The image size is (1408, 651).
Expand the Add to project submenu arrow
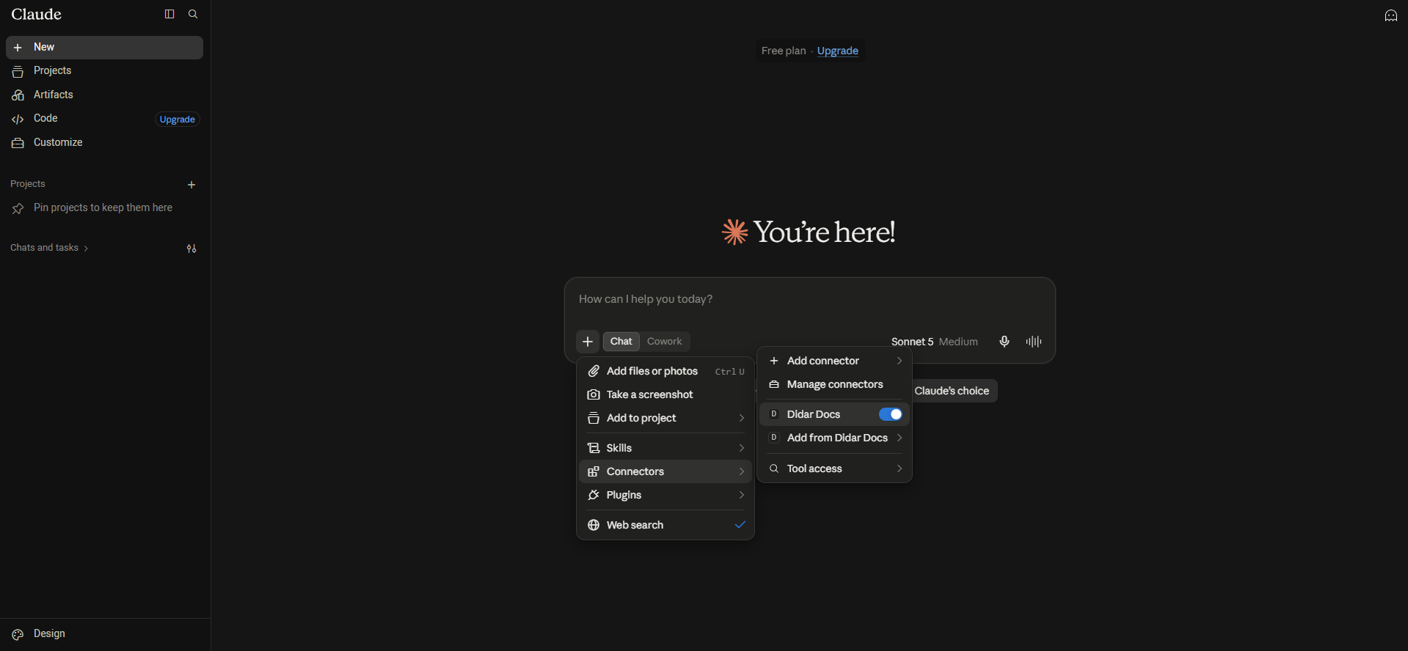(x=742, y=419)
